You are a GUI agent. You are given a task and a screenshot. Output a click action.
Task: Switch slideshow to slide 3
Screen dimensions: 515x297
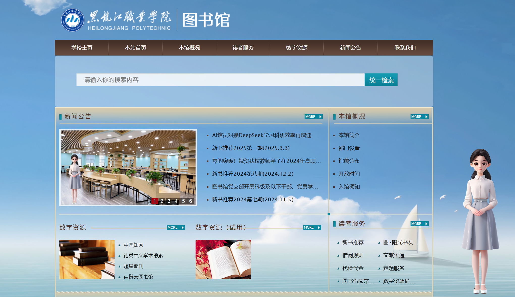(x=169, y=201)
